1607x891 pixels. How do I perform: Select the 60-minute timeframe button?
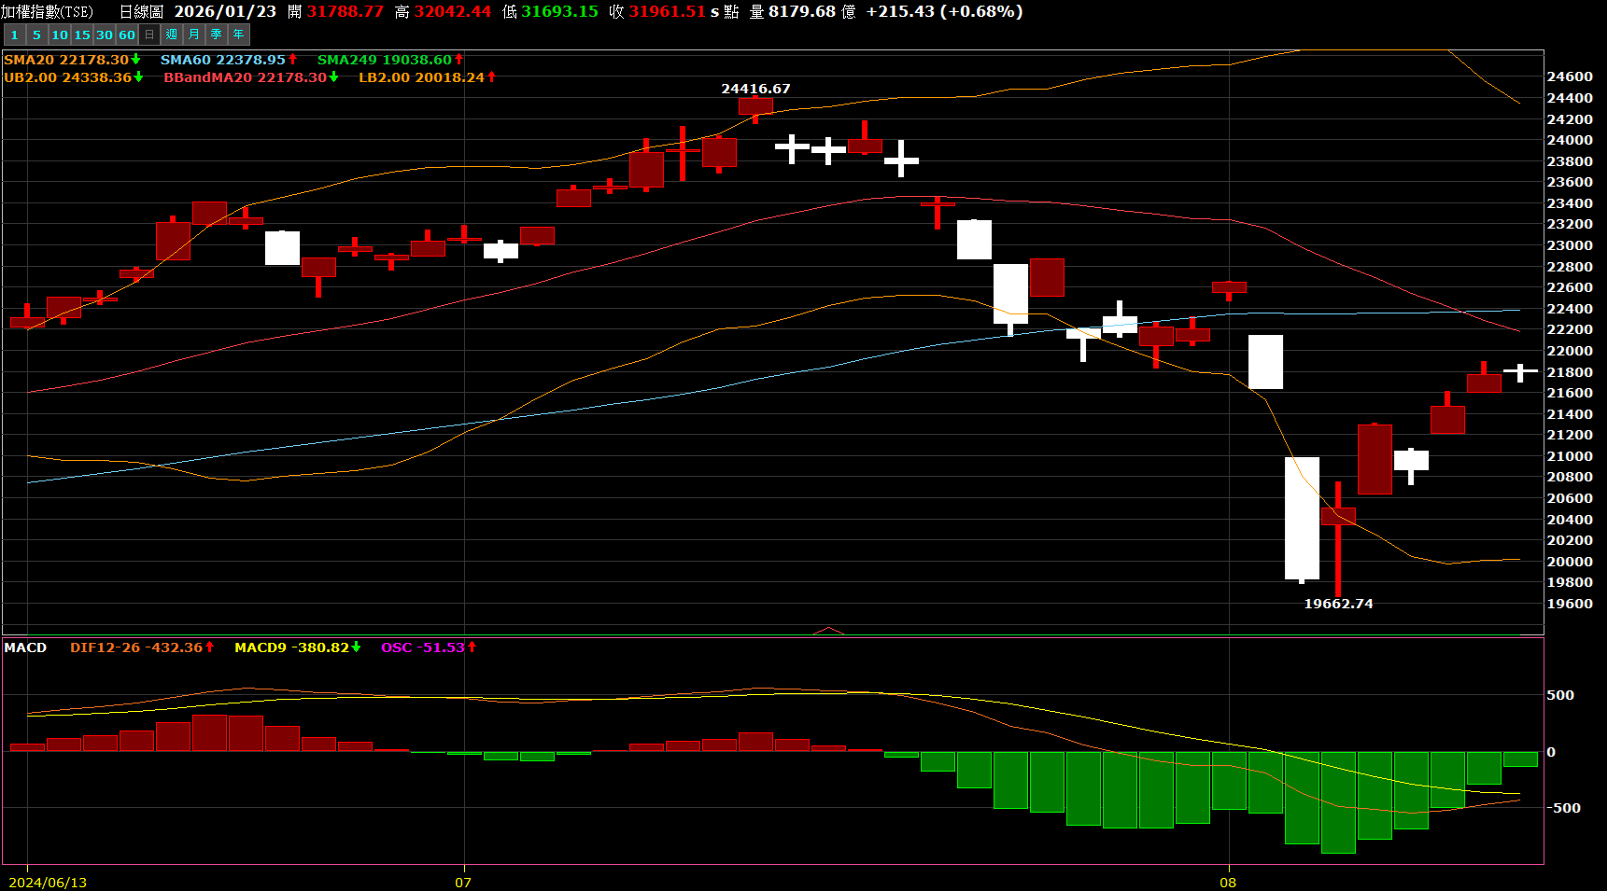point(127,35)
